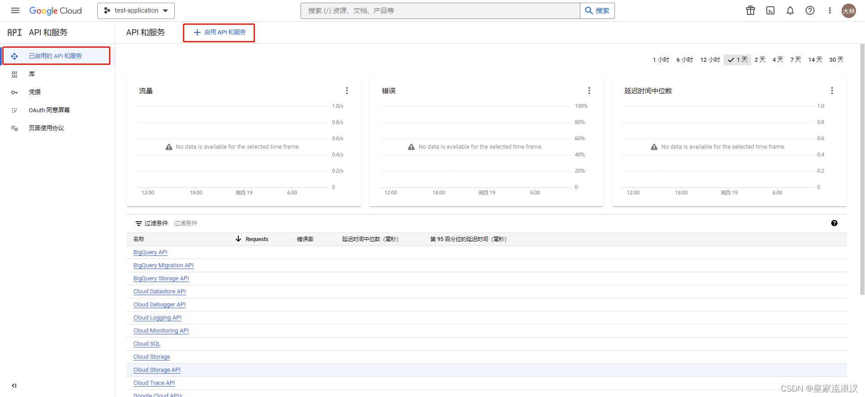Open the top-bar more options menu

[x=829, y=10]
